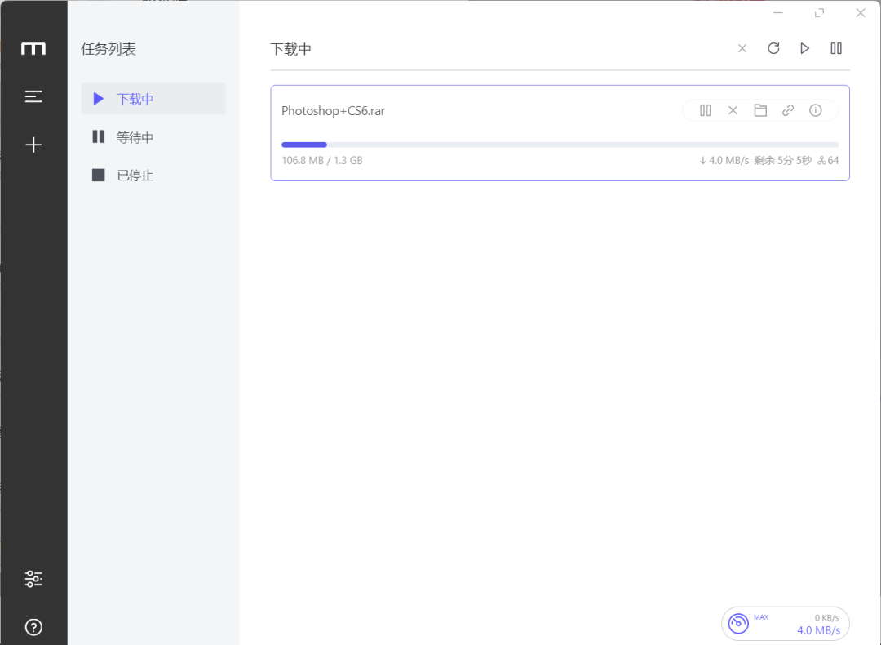Open the preferences sliders icon
Image resolution: width=881 pixels, height=645 pixels.
(x=33, y=579)
